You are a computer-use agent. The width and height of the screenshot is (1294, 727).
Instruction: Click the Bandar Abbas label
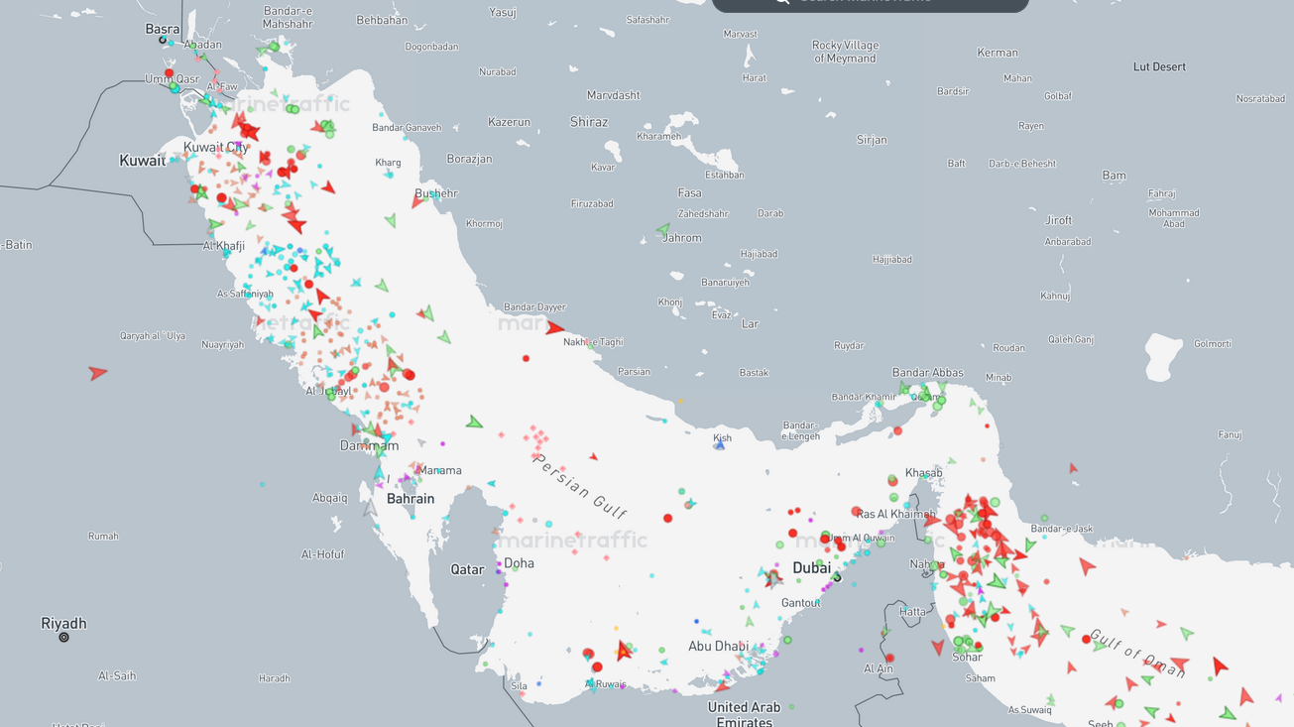928,373
